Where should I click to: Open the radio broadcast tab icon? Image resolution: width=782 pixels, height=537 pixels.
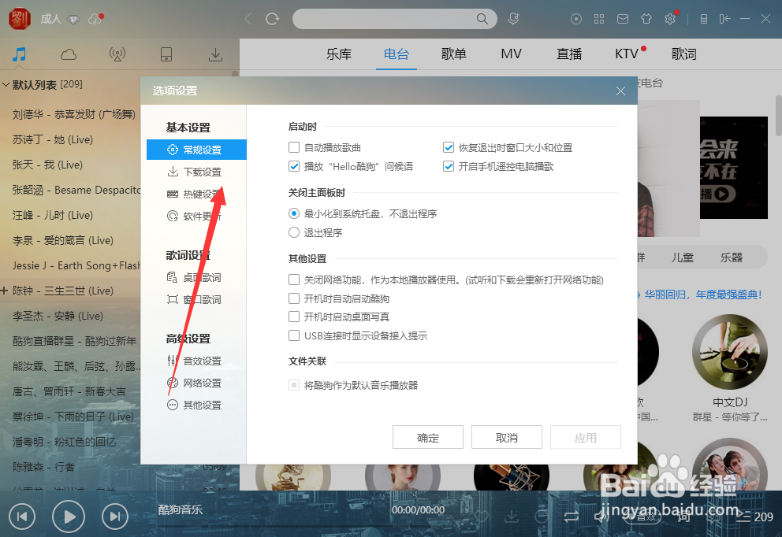(x=117, y=54)
